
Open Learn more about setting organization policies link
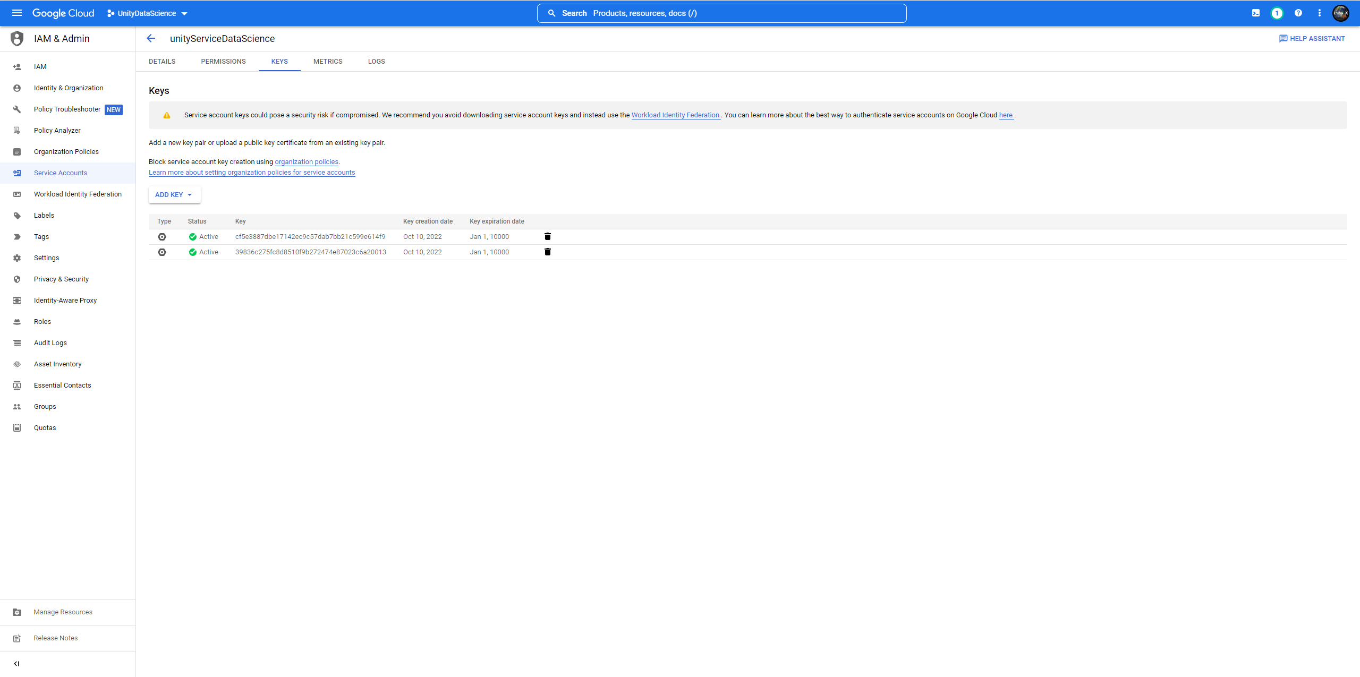(x=252, y=173)
